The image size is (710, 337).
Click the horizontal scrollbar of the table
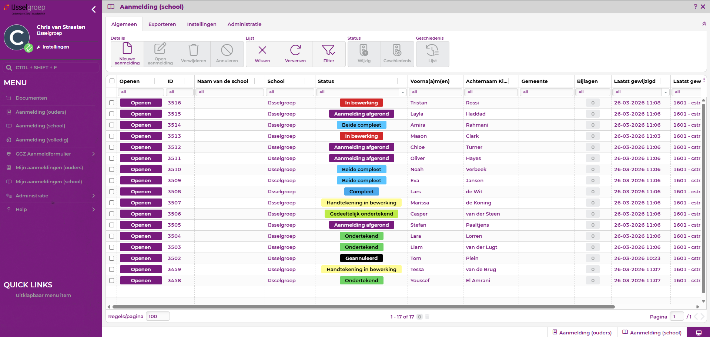363,307
